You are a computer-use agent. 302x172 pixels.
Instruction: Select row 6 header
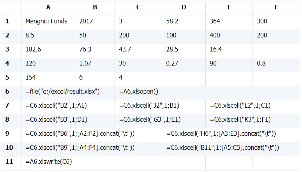pos(7,92)
